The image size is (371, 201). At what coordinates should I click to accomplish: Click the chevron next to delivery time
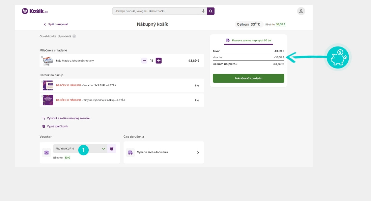click(198, 152)
